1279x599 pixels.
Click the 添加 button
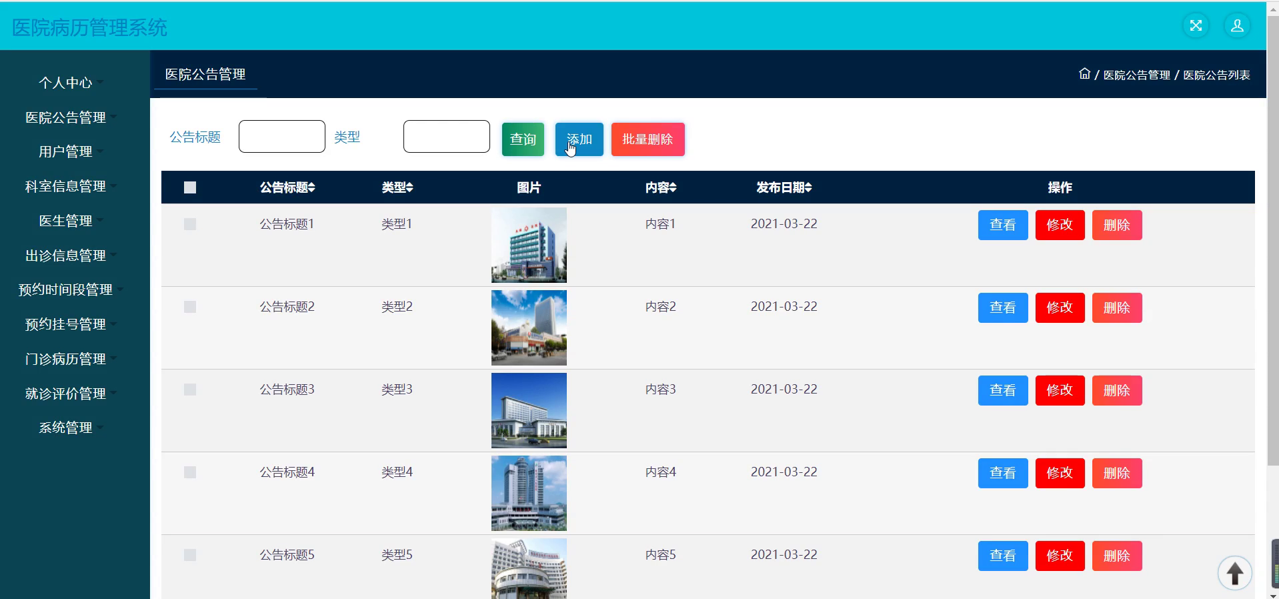pos(579,139)
